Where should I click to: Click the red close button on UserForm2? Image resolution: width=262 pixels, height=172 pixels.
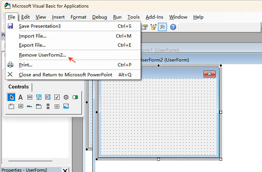click(210, 74)
